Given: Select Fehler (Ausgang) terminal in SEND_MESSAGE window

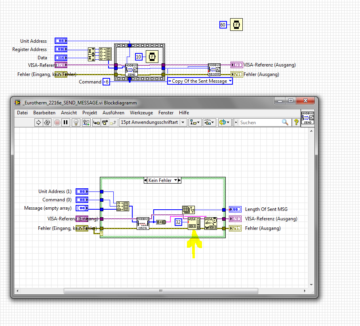Looking at the screenshot, I should click(235, 228).
